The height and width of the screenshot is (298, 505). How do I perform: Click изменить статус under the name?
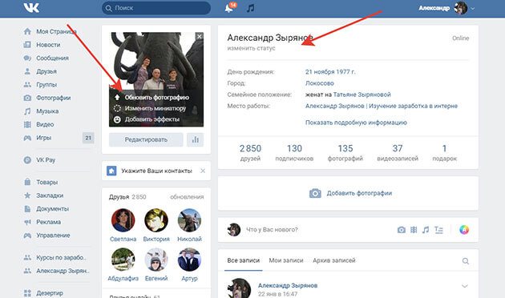pyautogui.click(x=251, y=48)
